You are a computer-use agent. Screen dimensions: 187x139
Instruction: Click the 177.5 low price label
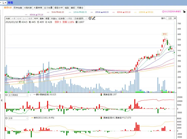[x=21, y=82]
